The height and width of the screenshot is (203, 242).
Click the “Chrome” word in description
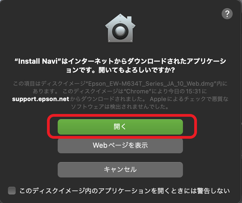click(x=137, y=91)
